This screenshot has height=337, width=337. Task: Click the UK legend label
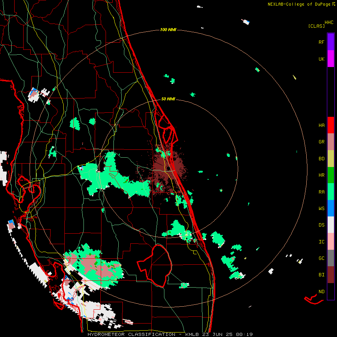point(321,59)
